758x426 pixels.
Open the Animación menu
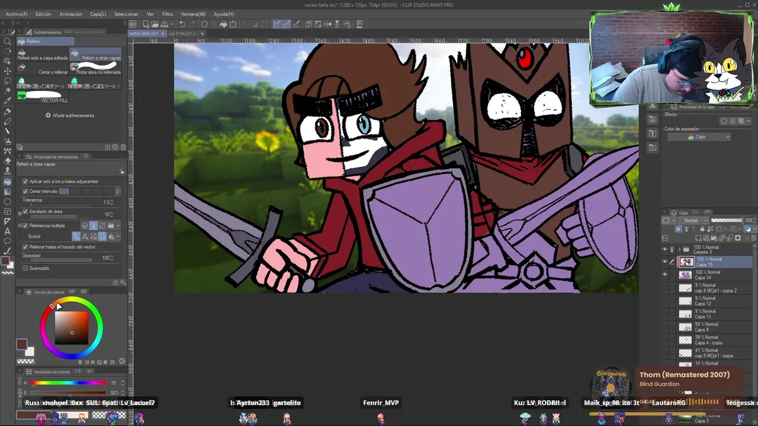(70, 14)
